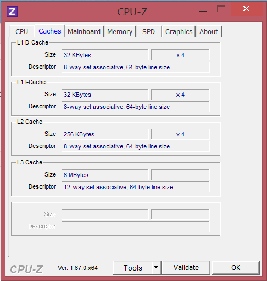Maximize the CPU-Z window
Screen dimensions: 267x281
pos(221,9)
